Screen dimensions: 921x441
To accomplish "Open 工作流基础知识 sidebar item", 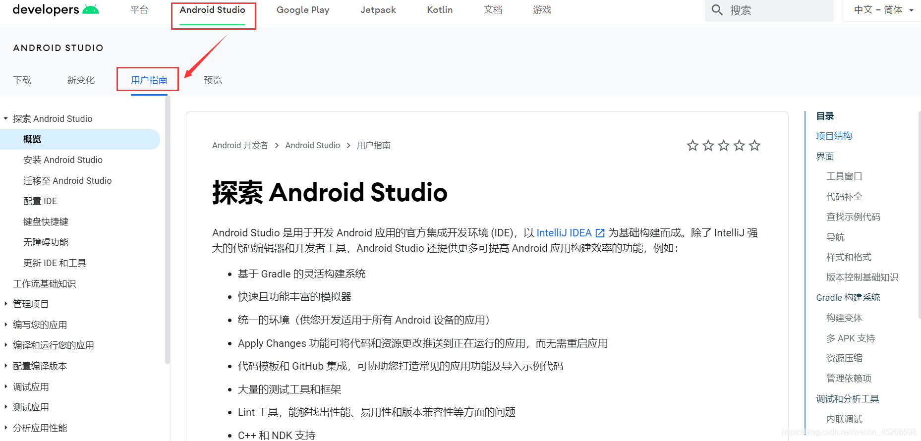I will coord(45,283).
